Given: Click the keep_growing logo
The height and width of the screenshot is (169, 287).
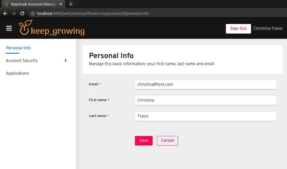Looking at the screenshot, I should click(52, 28).
